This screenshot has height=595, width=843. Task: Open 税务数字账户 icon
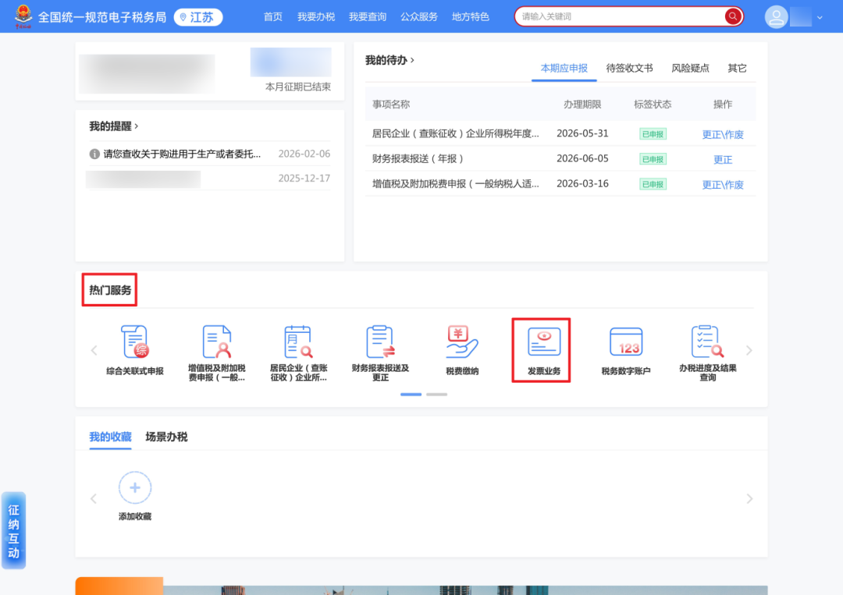click(626, 350)
